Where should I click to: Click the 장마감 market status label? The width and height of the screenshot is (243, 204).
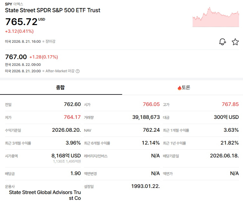coord(50,41)
